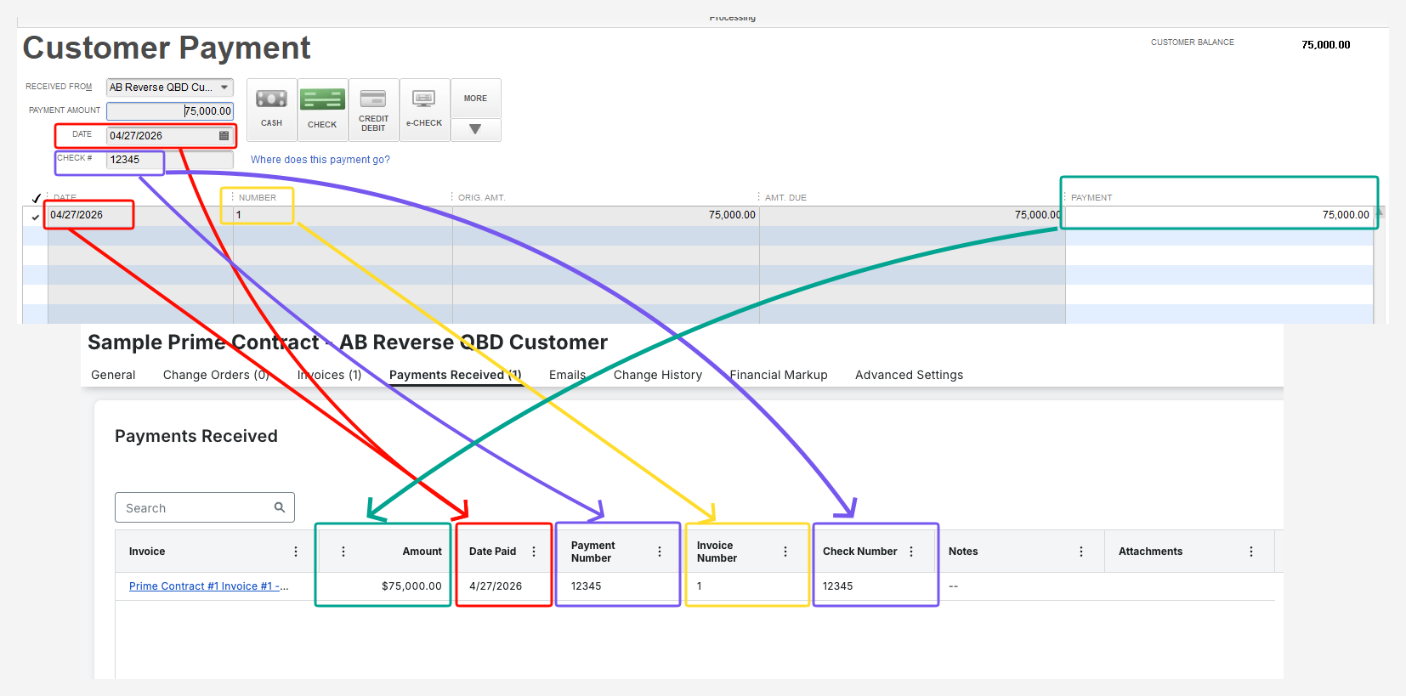
Task: Click the Check # input field
Action: (170, 160)
